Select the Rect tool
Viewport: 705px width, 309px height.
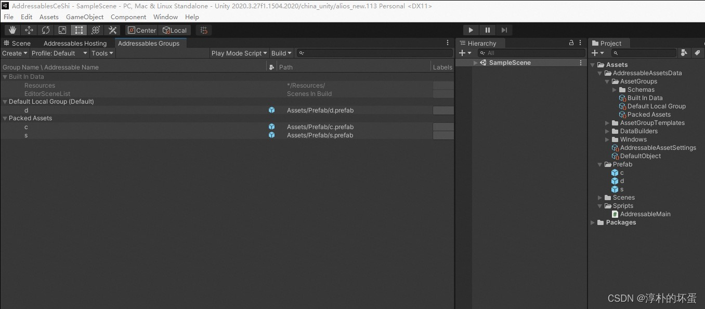click(x=79, y=30)
